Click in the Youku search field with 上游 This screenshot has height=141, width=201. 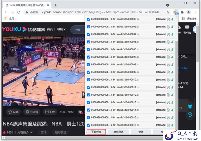(x=78, y=30)
